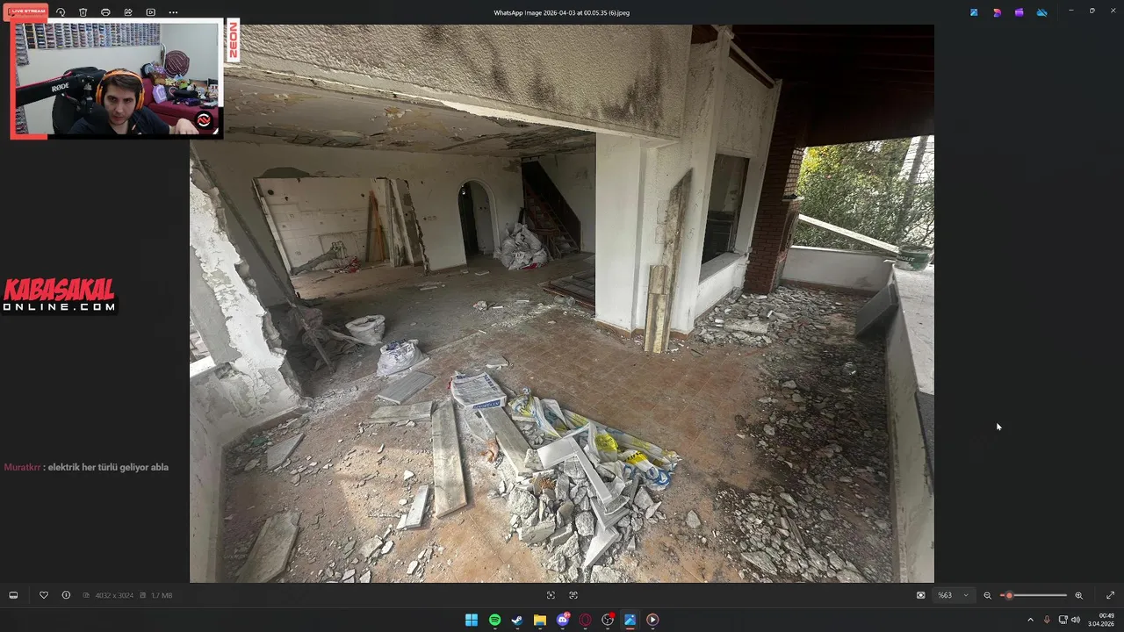Open the %63 zoom level dropdown
Viewport: 1124px width, 632px height.
tap(953, 595)
